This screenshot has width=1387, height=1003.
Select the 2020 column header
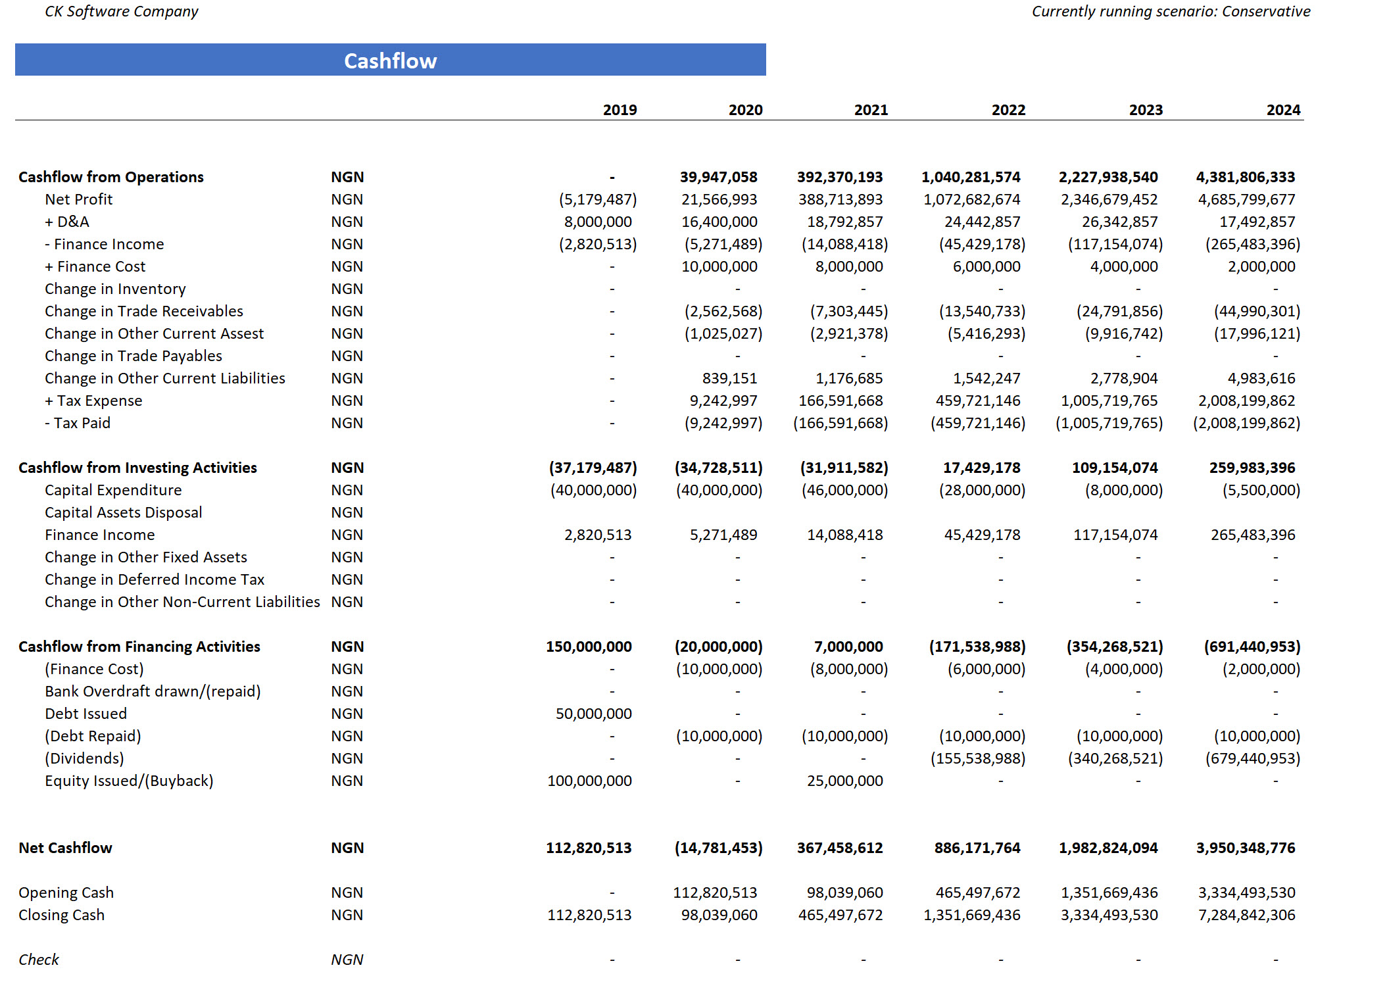(x=745, y=110)
